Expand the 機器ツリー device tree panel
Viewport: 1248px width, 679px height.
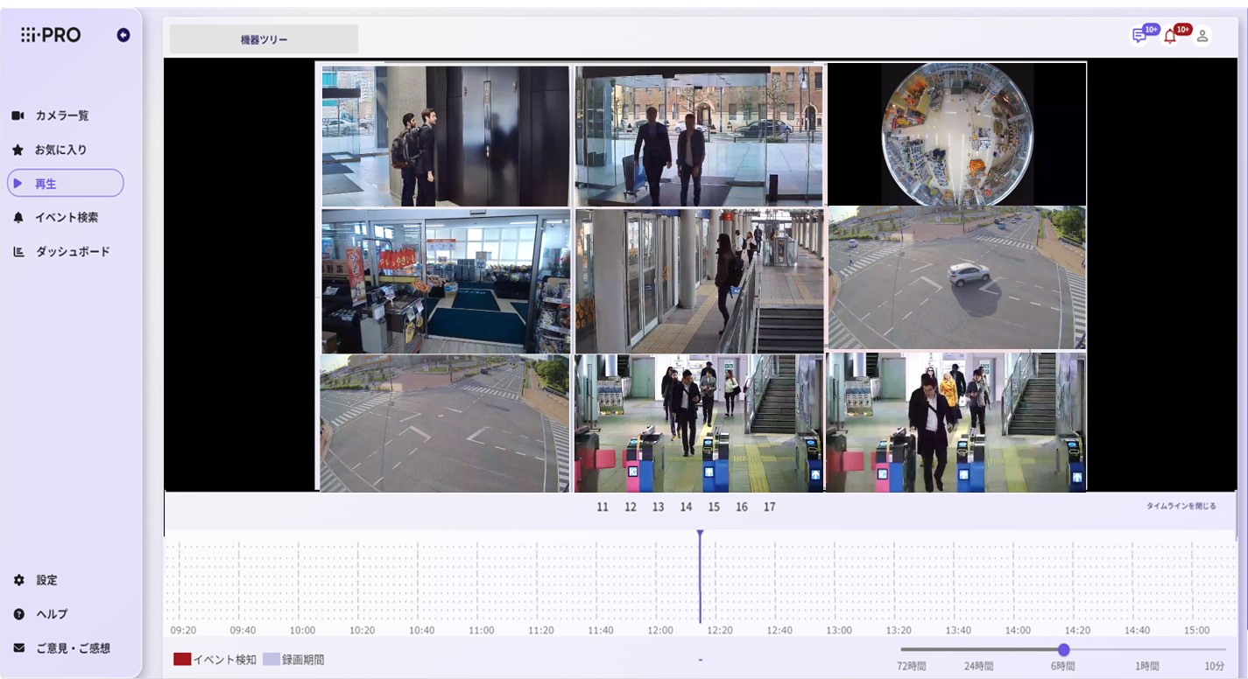click(264, 39)
